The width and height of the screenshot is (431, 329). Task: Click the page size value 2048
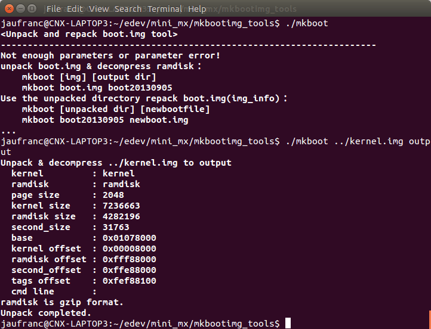click(x=113, y=195)
